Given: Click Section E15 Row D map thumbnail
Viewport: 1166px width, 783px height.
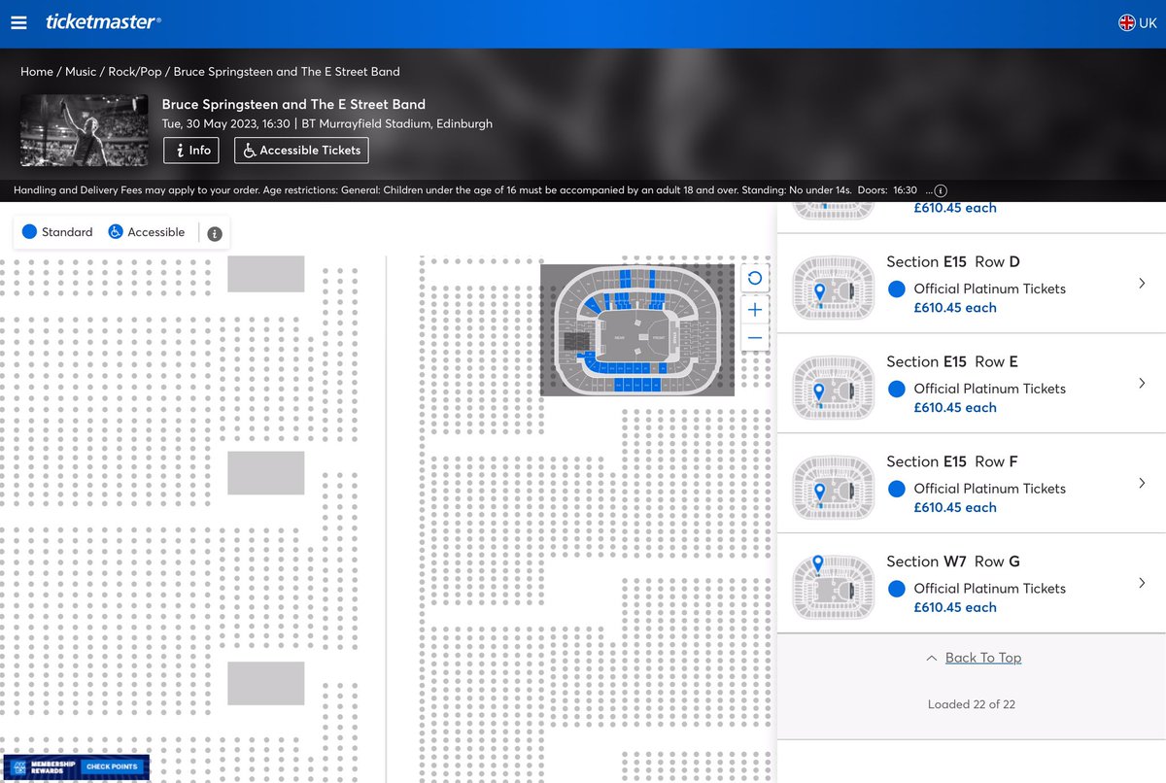Looking at the screenshot, I should [x=834, y=288].
